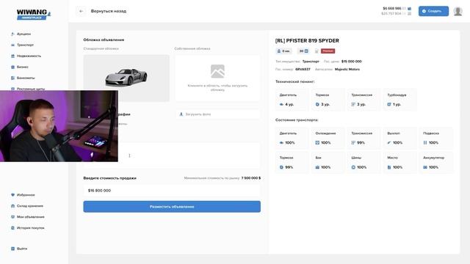Click the Турбонаддув 1 ур. tuning card
The height and width of the screenshot is (264, 470).
(399, 100)
